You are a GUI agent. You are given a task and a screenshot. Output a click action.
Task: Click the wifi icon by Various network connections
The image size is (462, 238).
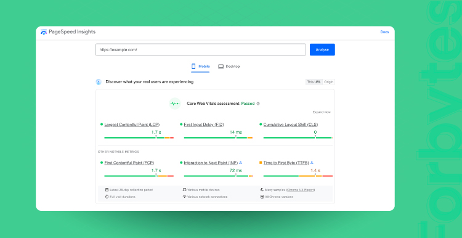pyautogui.click(x=184, y=197)
